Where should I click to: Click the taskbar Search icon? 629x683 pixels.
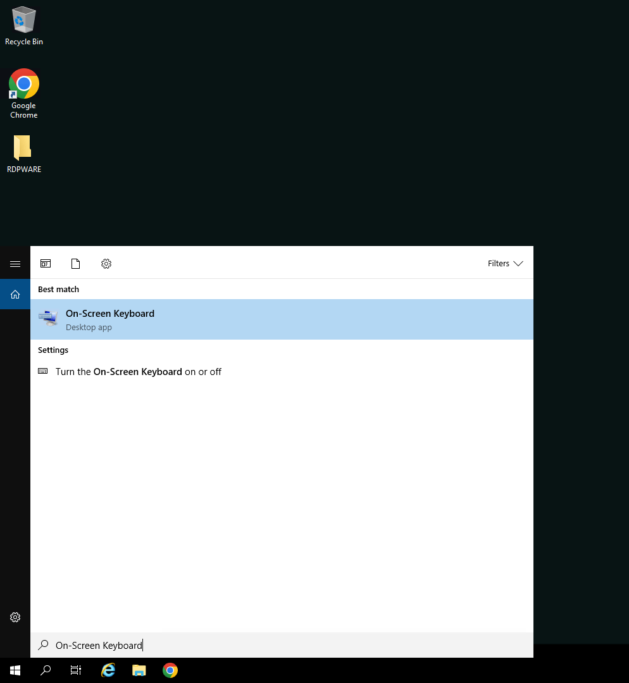coord(46,670)
